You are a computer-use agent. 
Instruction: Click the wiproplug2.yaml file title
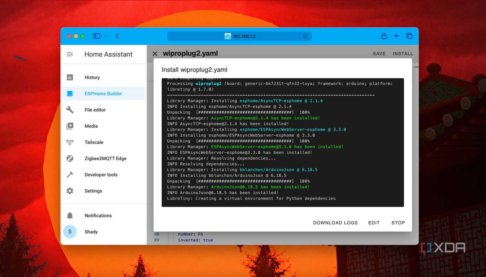190,53
